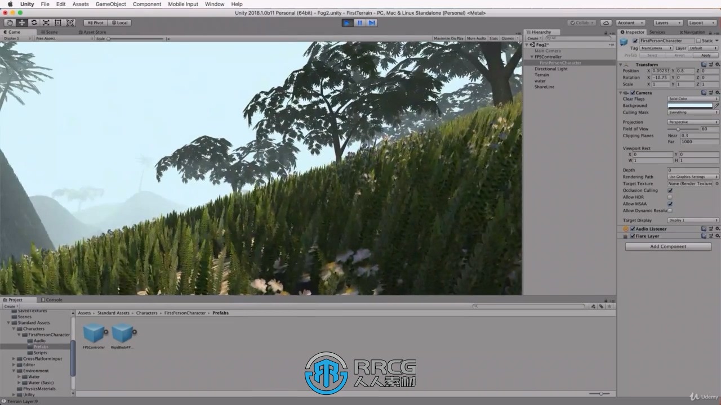This screenshot has width=721, height=405.
Task: Open the Layer dropdown showing Default
Action: pyautogui.click(x=704, y=48)
